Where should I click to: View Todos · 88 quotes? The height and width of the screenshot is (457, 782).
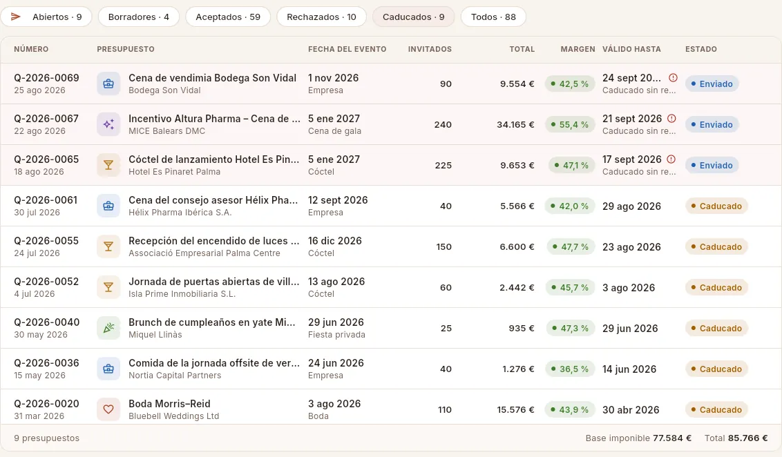493,17
